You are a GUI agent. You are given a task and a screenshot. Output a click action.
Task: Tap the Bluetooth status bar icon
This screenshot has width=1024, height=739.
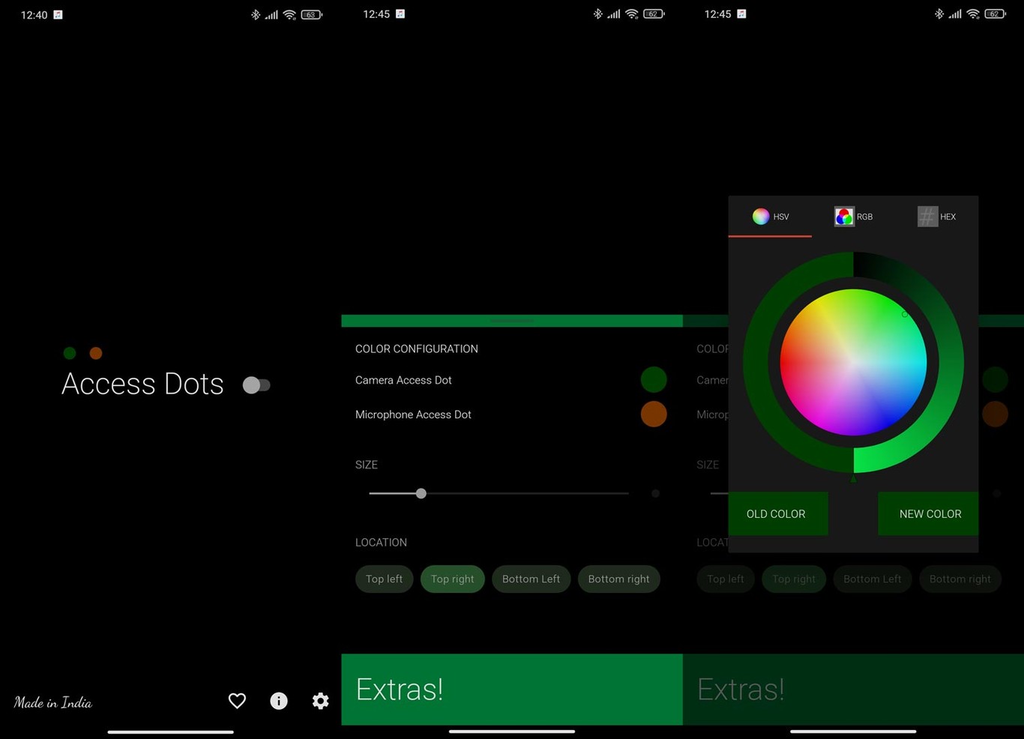coord(254,13)
